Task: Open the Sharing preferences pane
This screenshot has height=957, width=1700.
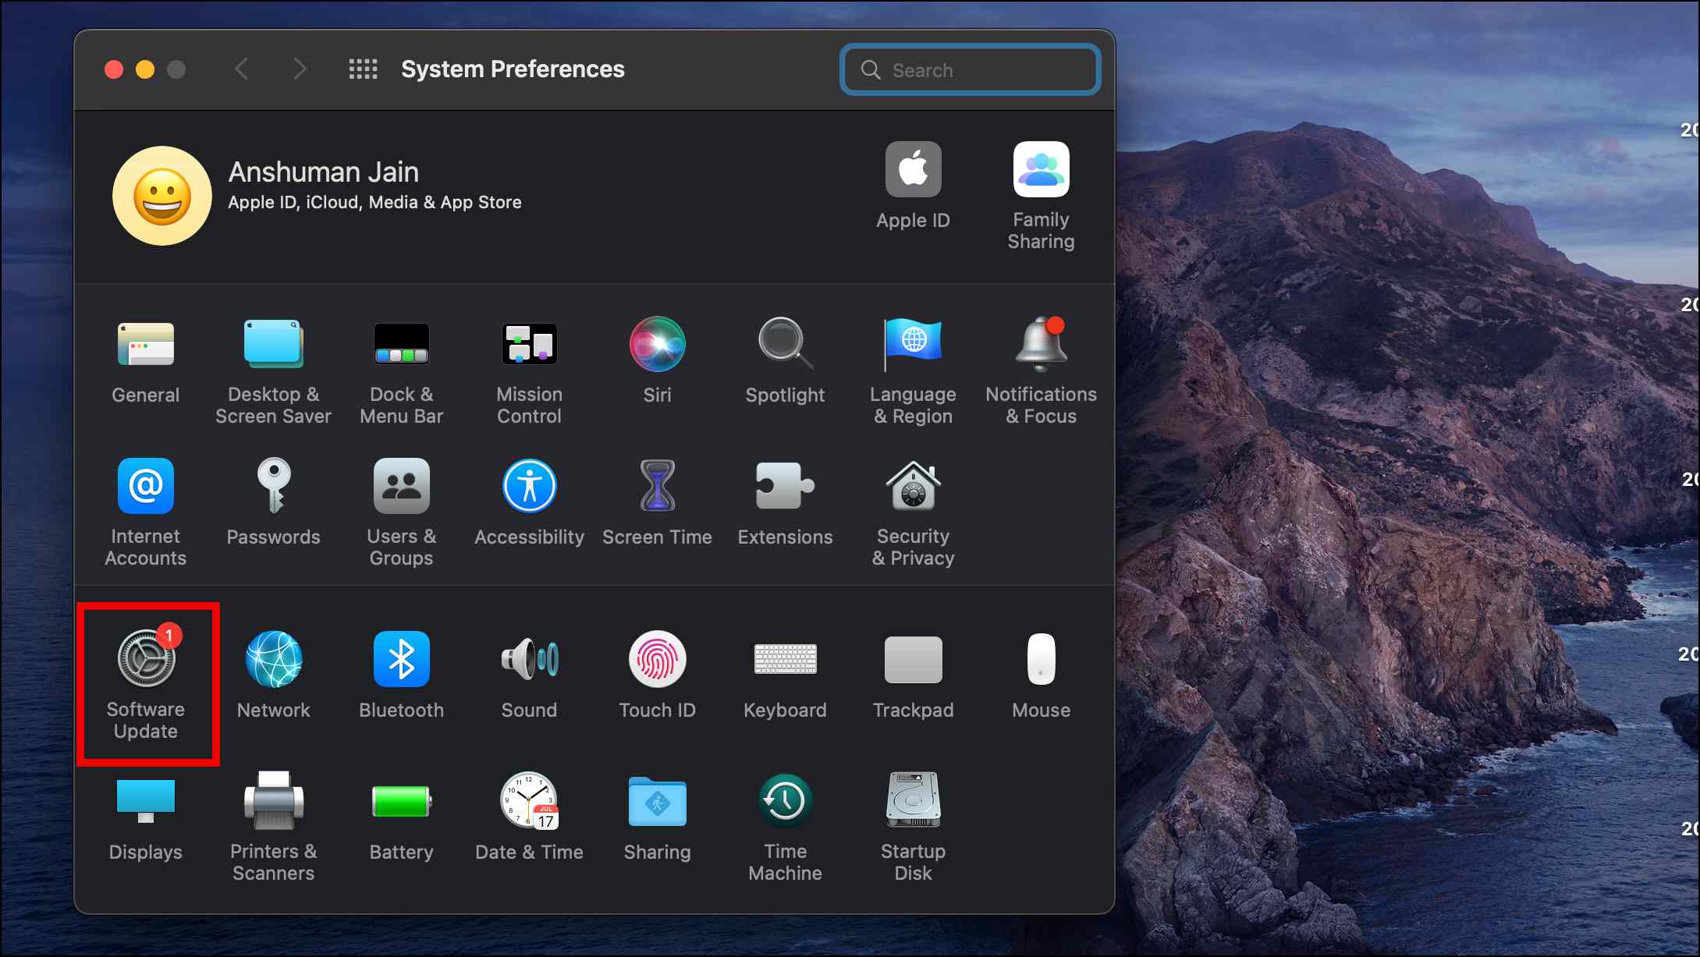Action: coord(657,818)
